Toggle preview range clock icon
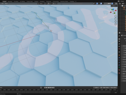 point(101,88)
